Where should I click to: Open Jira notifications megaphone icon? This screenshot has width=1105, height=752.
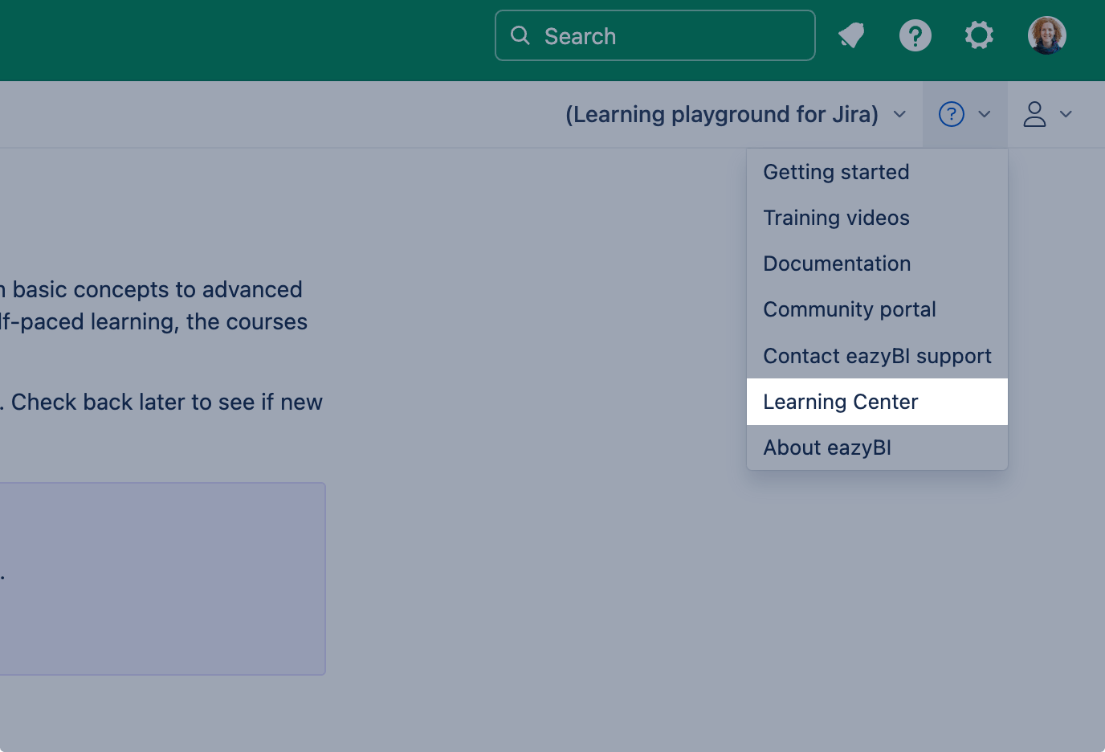851,35
